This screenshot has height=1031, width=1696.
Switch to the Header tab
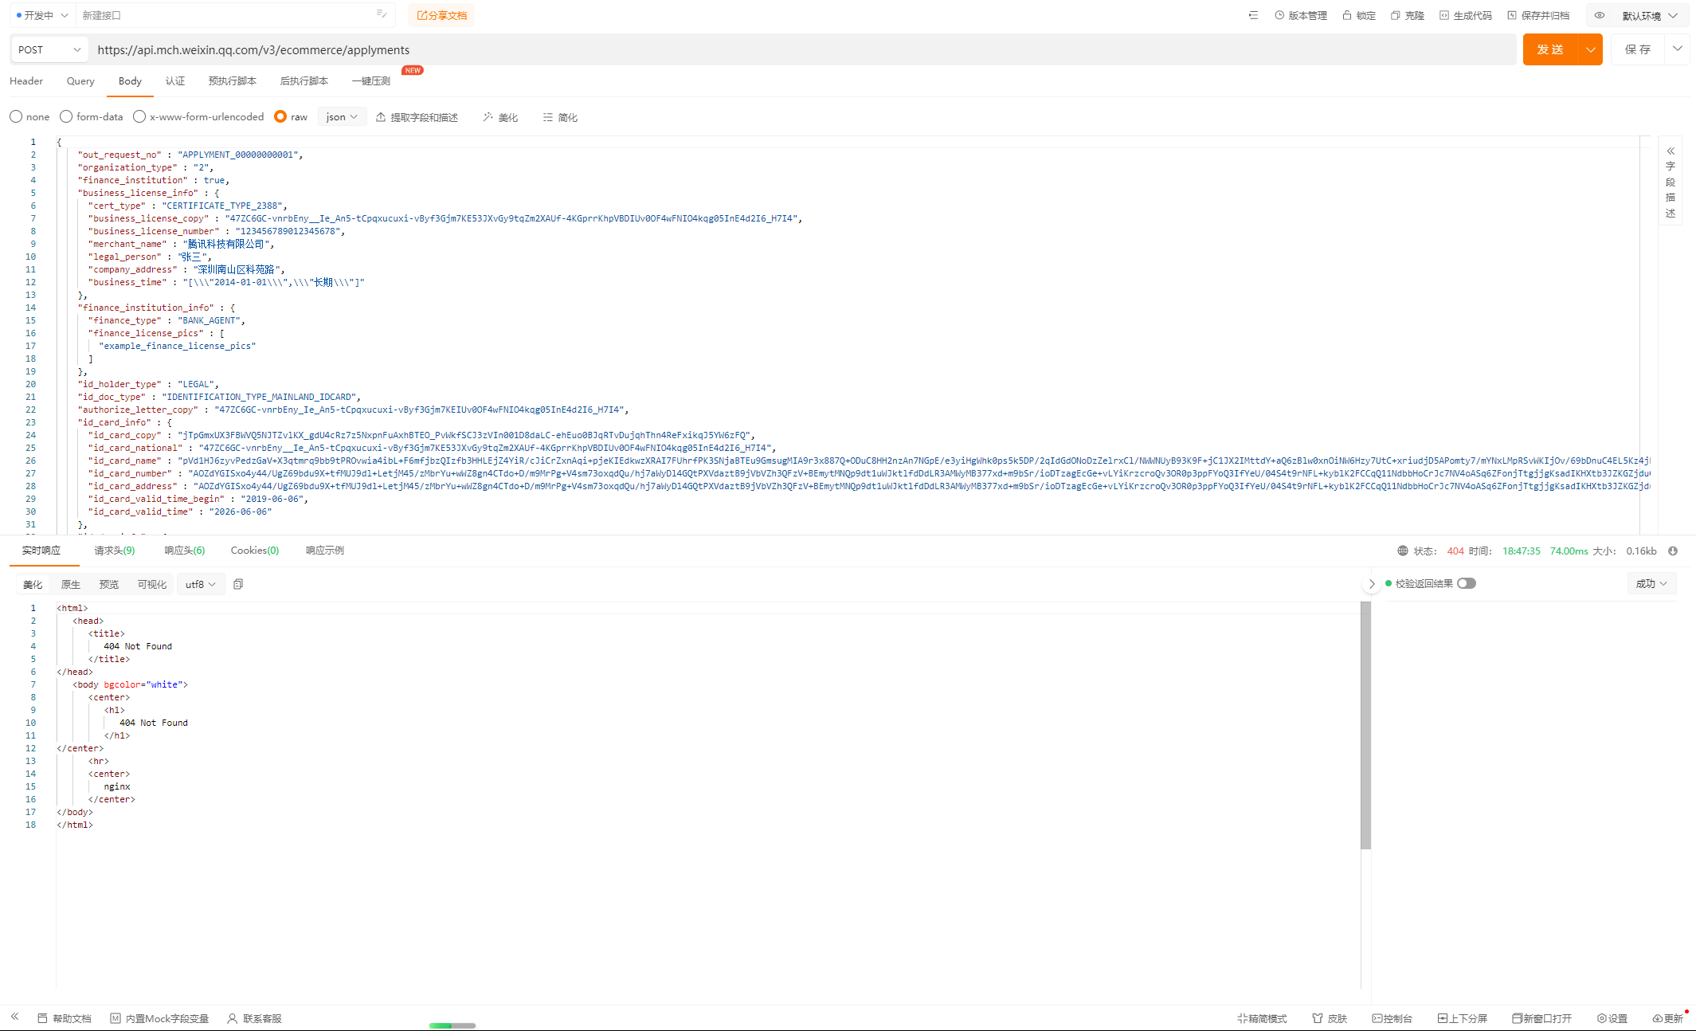pyautogui.click(x=26, y=80)
